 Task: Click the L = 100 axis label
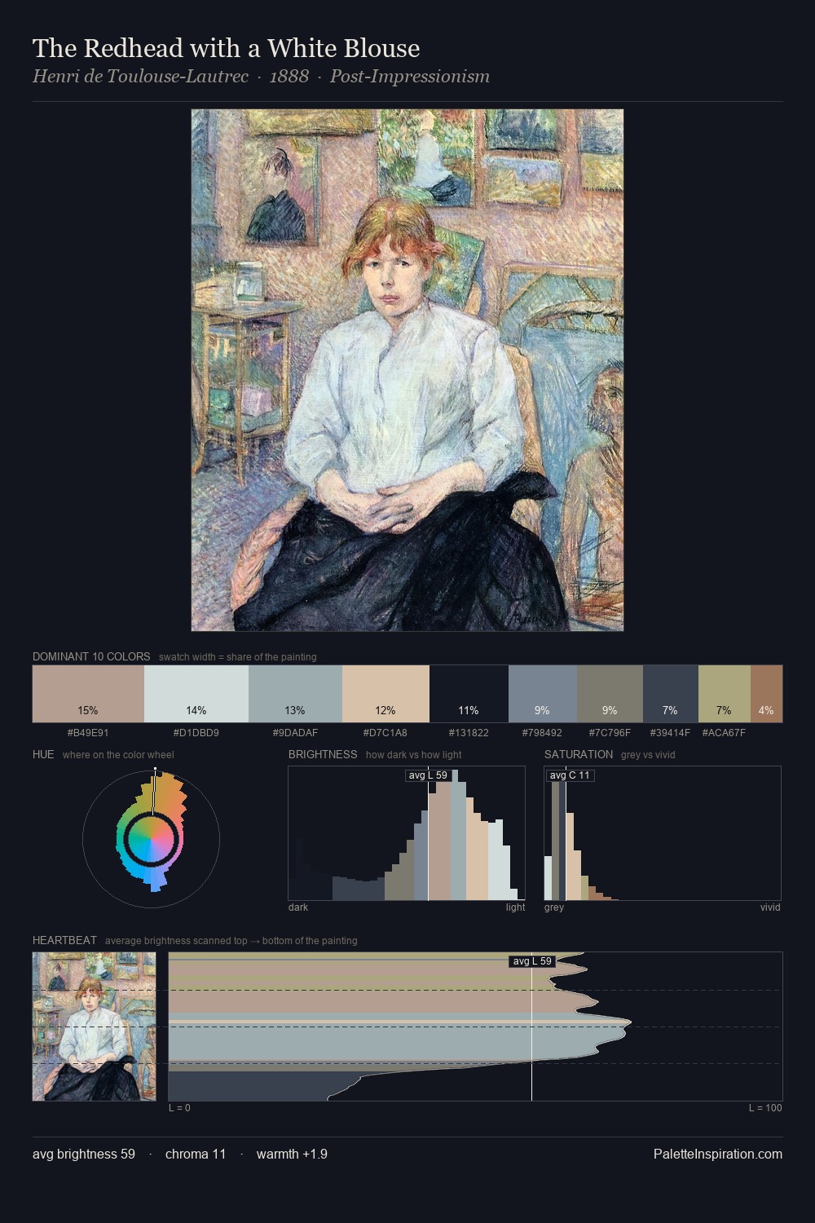(x=765, y=1107)
